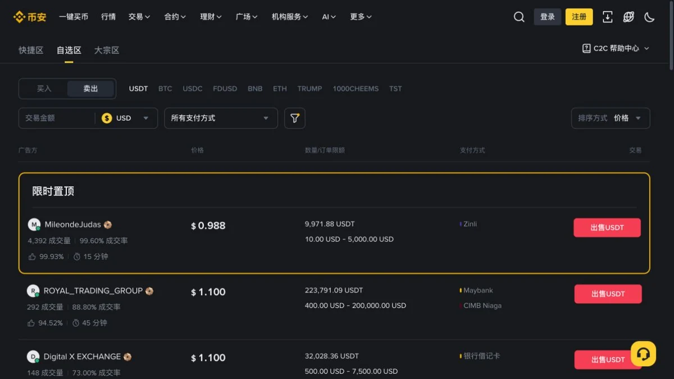
Task: Click MileondeJudas avatar icon
Action: (34, 225)
